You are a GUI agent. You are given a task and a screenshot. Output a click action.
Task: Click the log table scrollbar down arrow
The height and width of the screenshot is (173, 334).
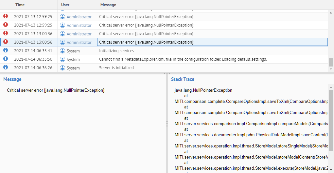tap(331, 69)
